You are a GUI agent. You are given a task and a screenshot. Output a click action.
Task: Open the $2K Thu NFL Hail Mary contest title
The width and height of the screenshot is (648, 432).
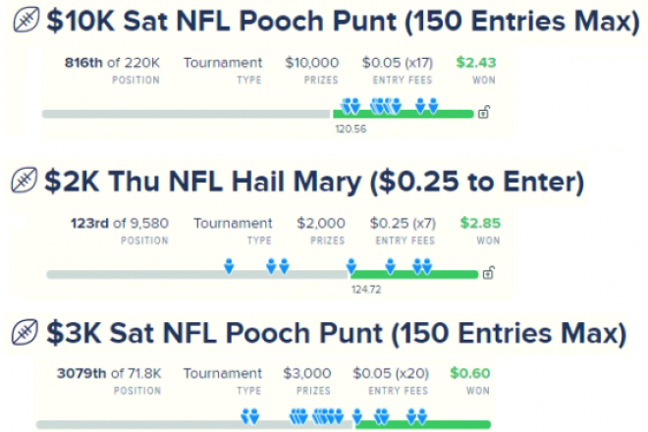pyautogui.click(x=314, y=182)
